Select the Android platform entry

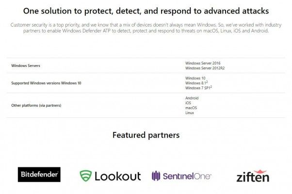click(x=192, y=98)
